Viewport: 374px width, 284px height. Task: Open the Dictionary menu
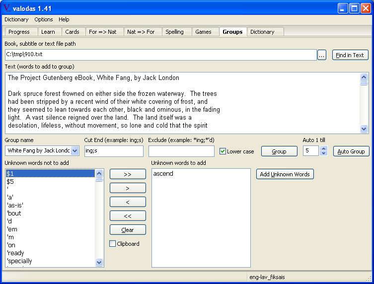16,19
